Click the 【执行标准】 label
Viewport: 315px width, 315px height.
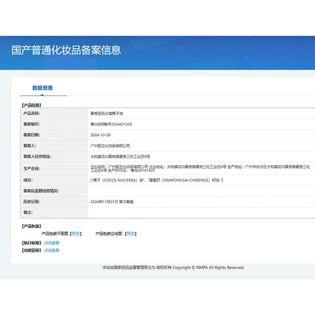(31, 243)
